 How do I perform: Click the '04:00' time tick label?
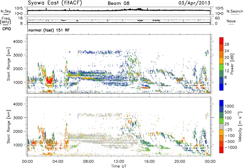point(58,162)
